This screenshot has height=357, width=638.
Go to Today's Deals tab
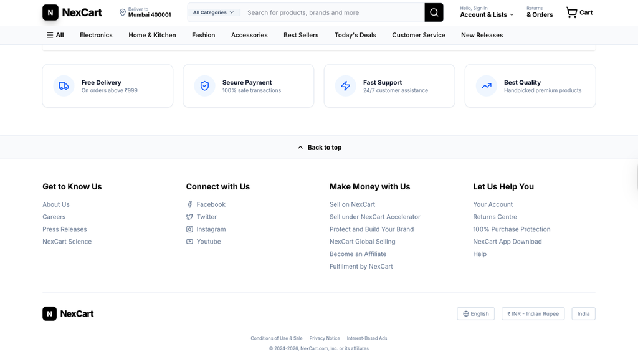355,35
